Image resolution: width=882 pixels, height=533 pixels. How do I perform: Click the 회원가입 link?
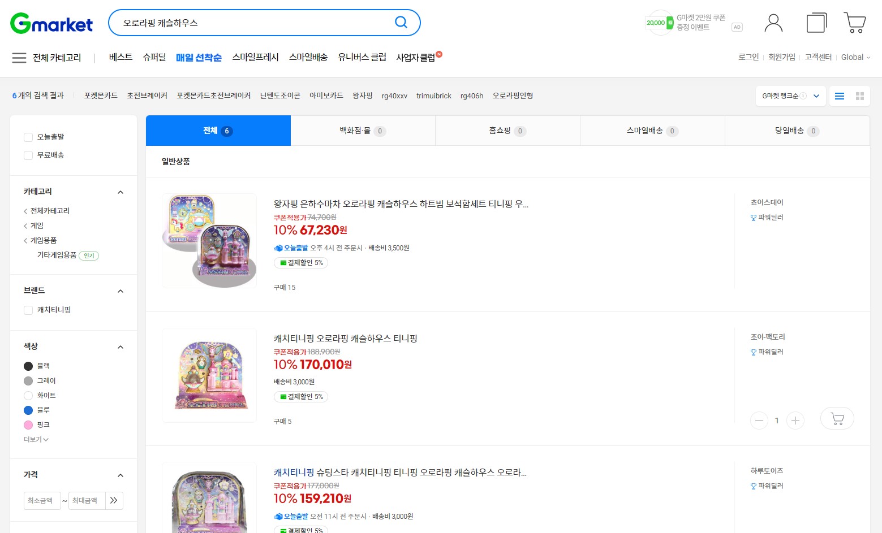[x=781, y=57]
